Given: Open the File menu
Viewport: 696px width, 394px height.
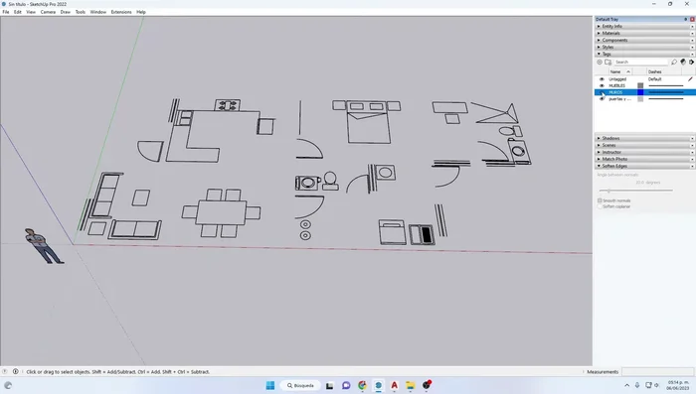Looking at the screenshot, I should point(6,12).
